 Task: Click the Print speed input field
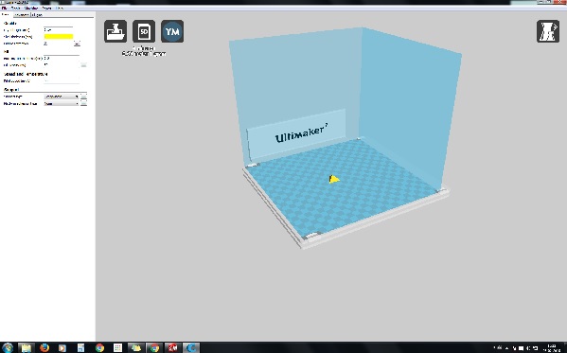point(62,80)
